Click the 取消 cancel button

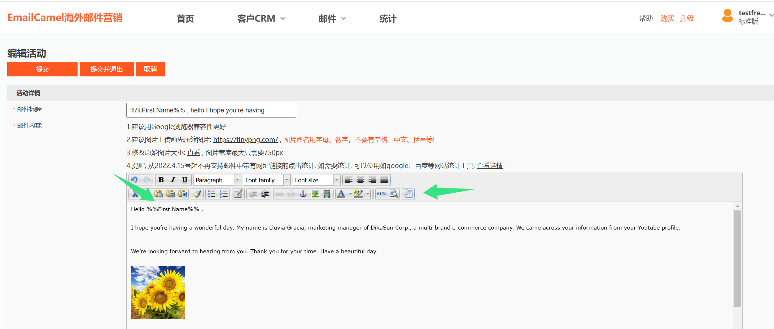tap(150, 69)
